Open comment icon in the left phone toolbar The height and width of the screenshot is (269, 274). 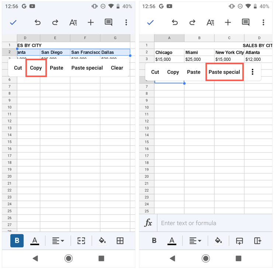[x=108, y=22]
